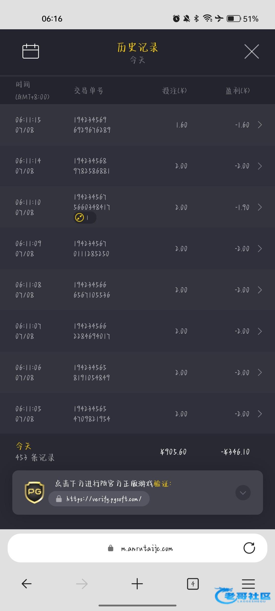Tap the browser forward arrow
Screen dimensions: 275x611
pos(82,584)
